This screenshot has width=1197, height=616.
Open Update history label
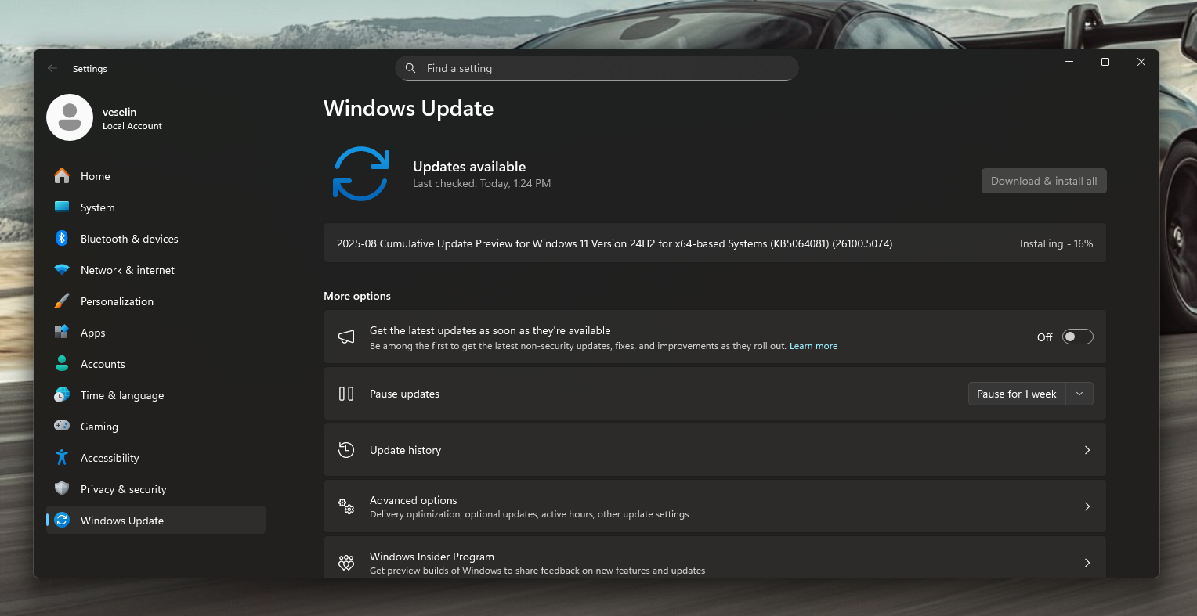click(405, 450)
